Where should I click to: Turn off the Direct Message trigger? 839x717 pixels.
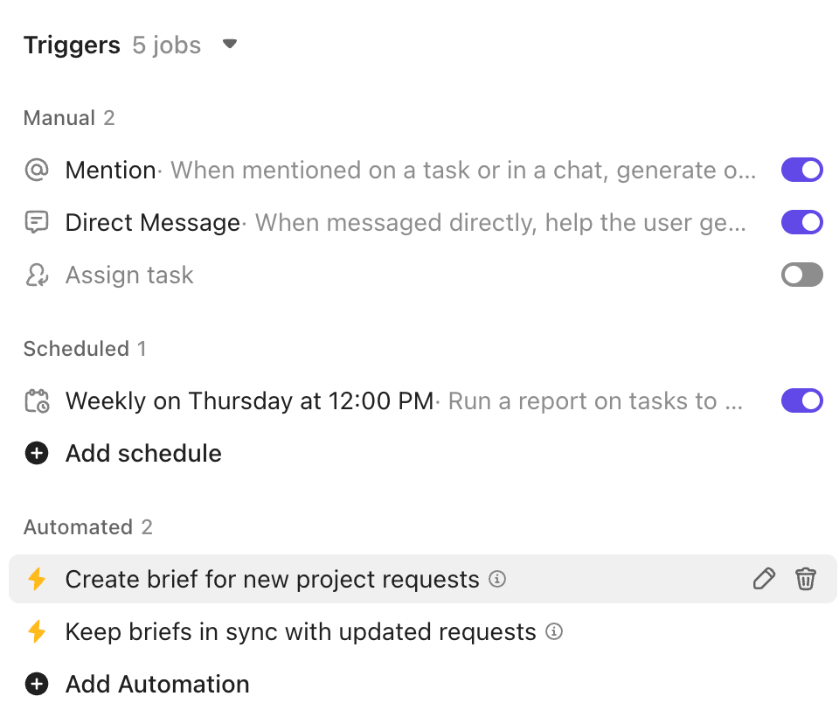(x=801, y=222)
